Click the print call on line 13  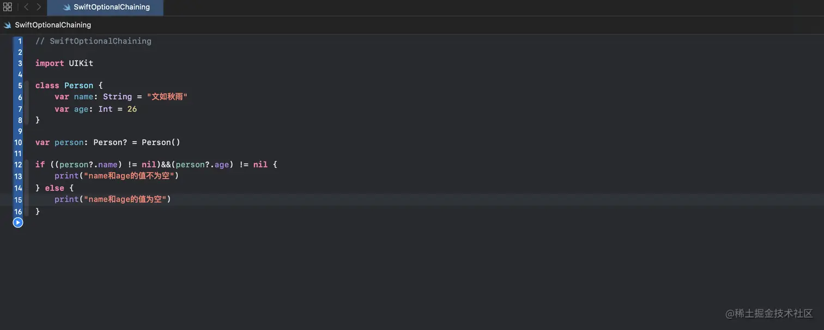66,176
